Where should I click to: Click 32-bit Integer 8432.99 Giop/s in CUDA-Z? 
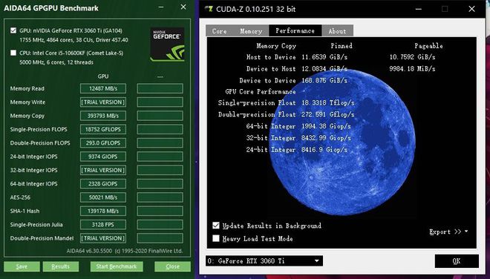point(326,138)
